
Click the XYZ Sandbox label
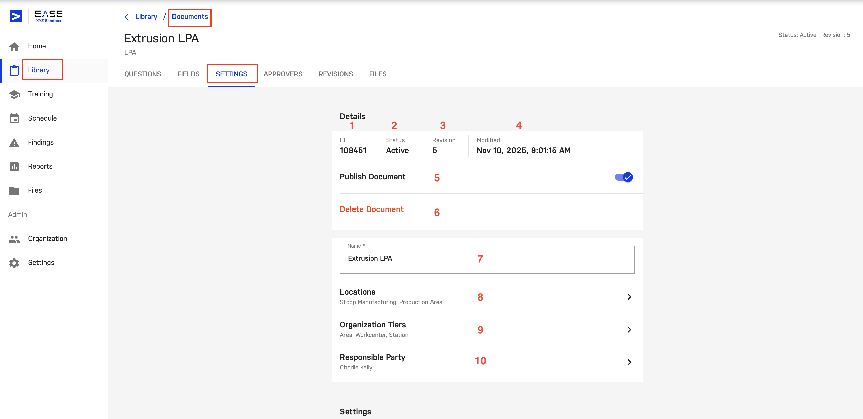click(x=49, y=21)
